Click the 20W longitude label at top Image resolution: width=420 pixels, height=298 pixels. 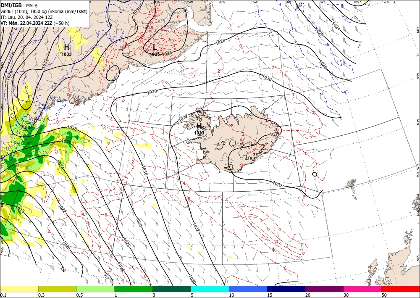point(221,2)
